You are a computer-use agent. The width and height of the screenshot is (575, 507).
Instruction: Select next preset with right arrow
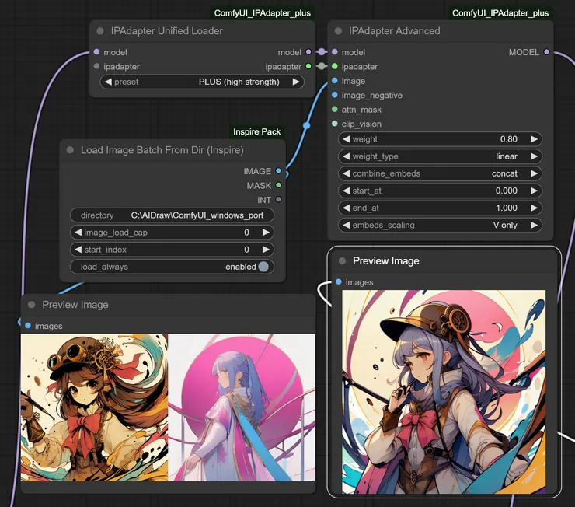[296, 82]
